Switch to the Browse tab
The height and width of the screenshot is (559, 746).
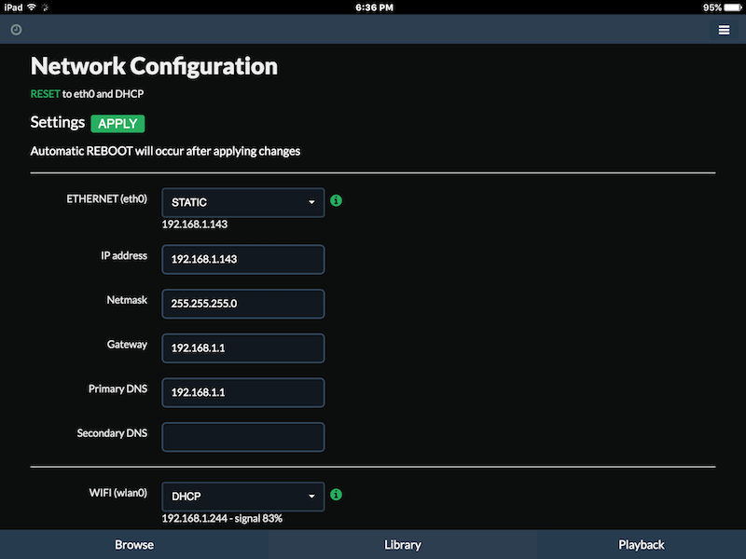tap(134, 545)
